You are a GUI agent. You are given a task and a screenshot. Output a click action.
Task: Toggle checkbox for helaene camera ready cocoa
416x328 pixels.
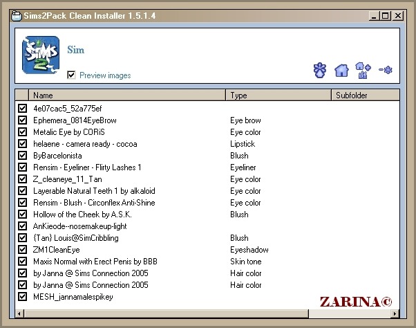coord(23,144)
